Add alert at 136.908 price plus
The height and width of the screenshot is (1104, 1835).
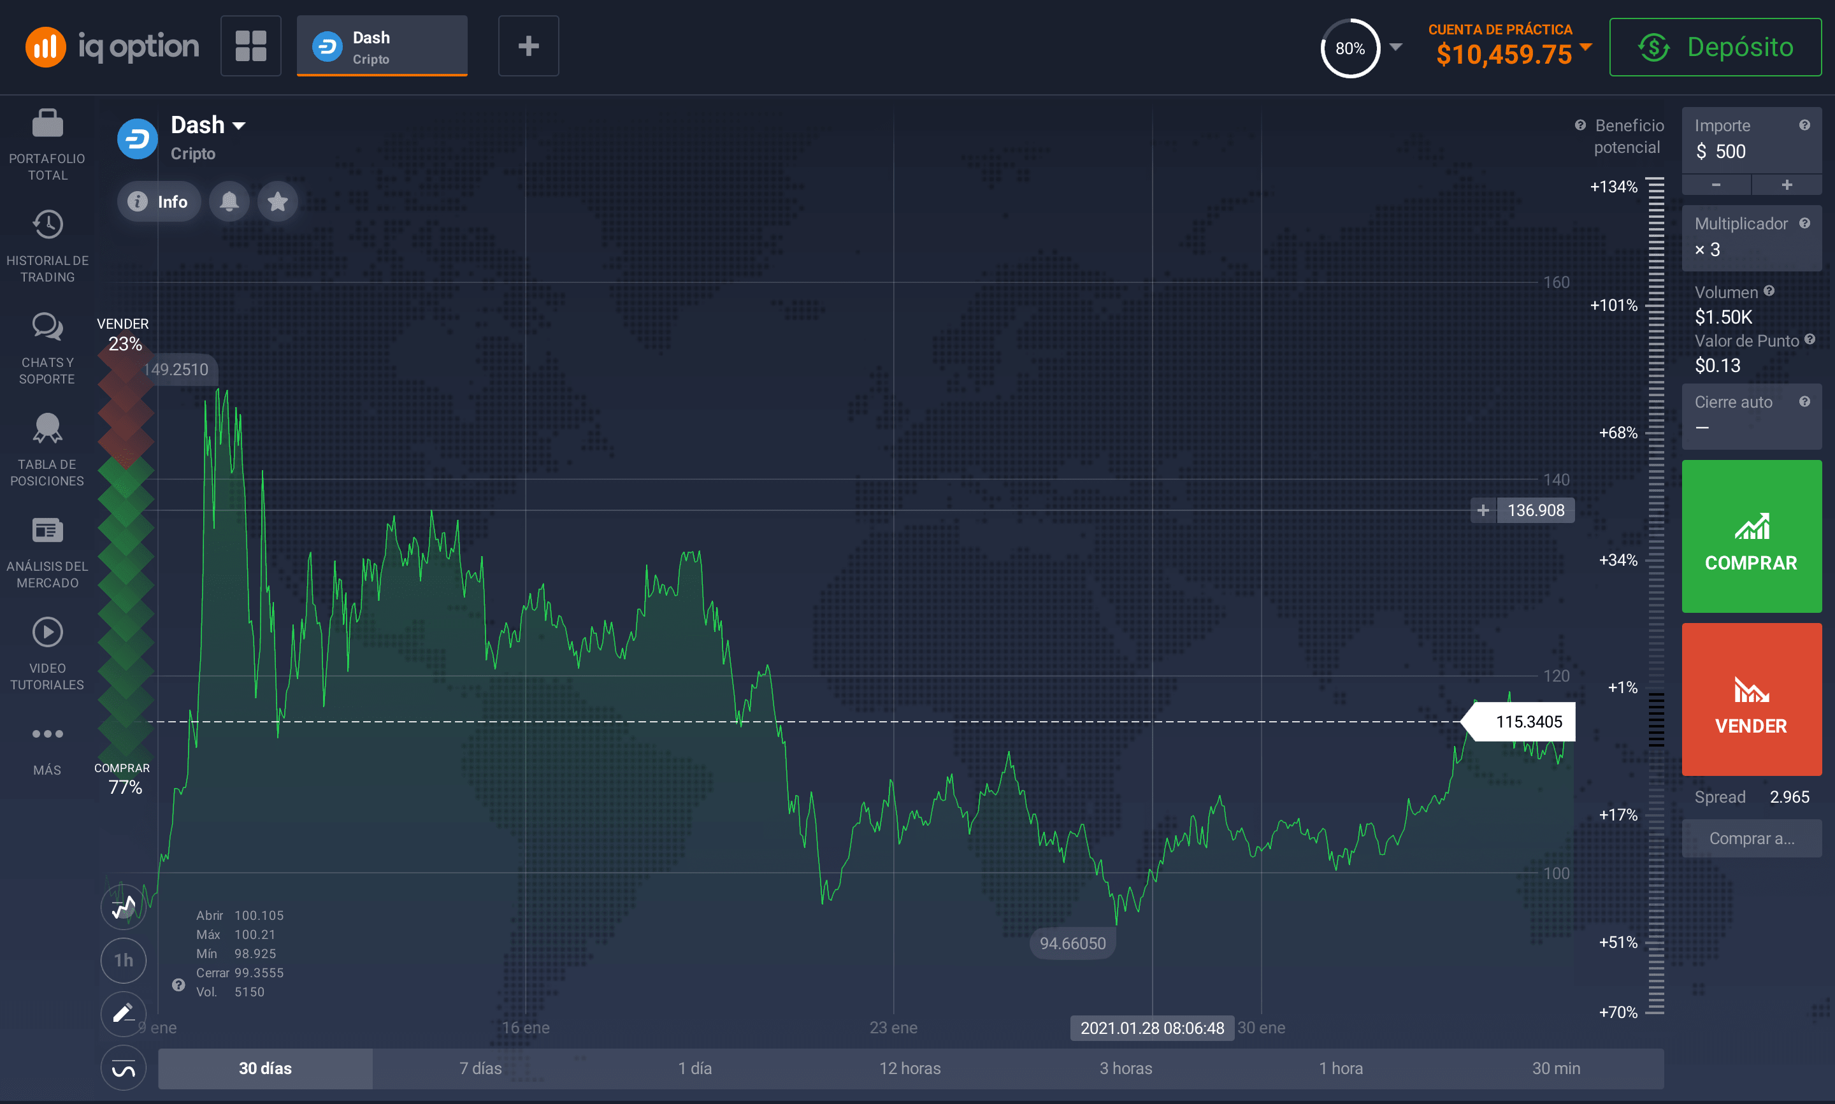click(x=1483, y=510)
